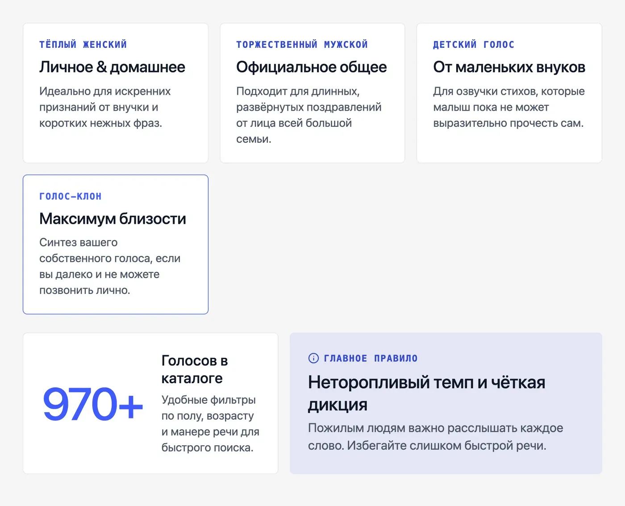Click the ТЁПЛЫЙ ЖЕНСКИЙ label
Screen dimensions: 625x506
tap(83, 45)
